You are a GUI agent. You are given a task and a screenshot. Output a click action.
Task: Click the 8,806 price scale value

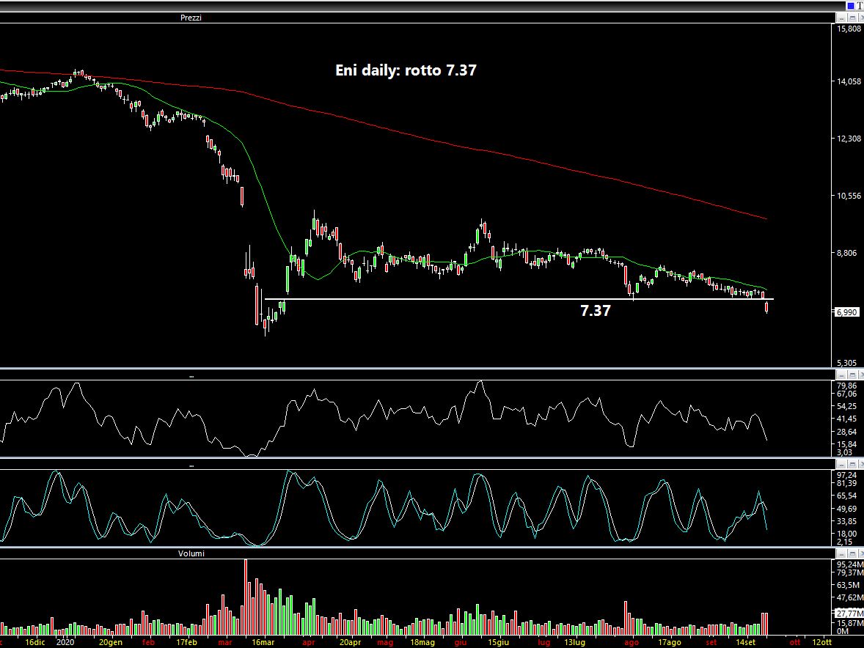pyautogui.click(x=847, y=253)
